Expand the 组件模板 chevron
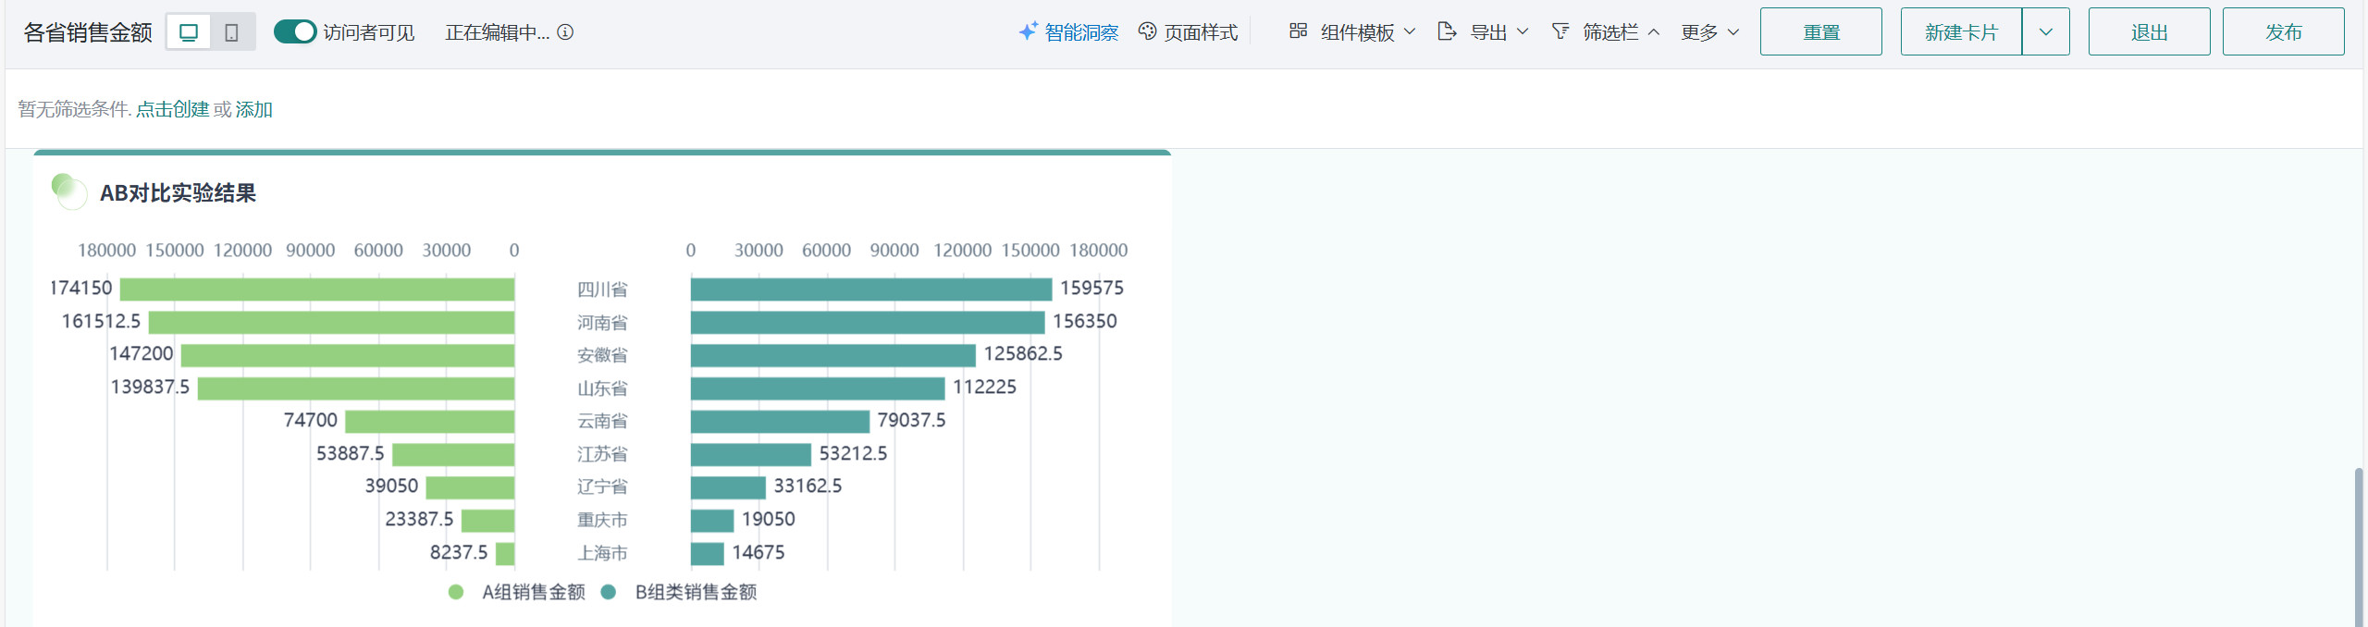 tap(1410, 32)
